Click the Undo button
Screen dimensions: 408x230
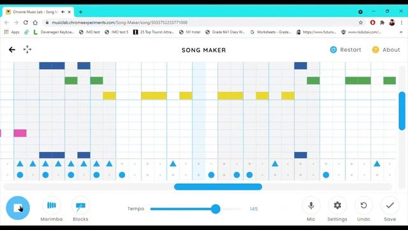click(x=363, y=209)
